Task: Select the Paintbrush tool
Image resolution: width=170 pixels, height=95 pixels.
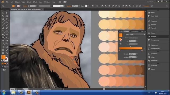Action: 3,25
